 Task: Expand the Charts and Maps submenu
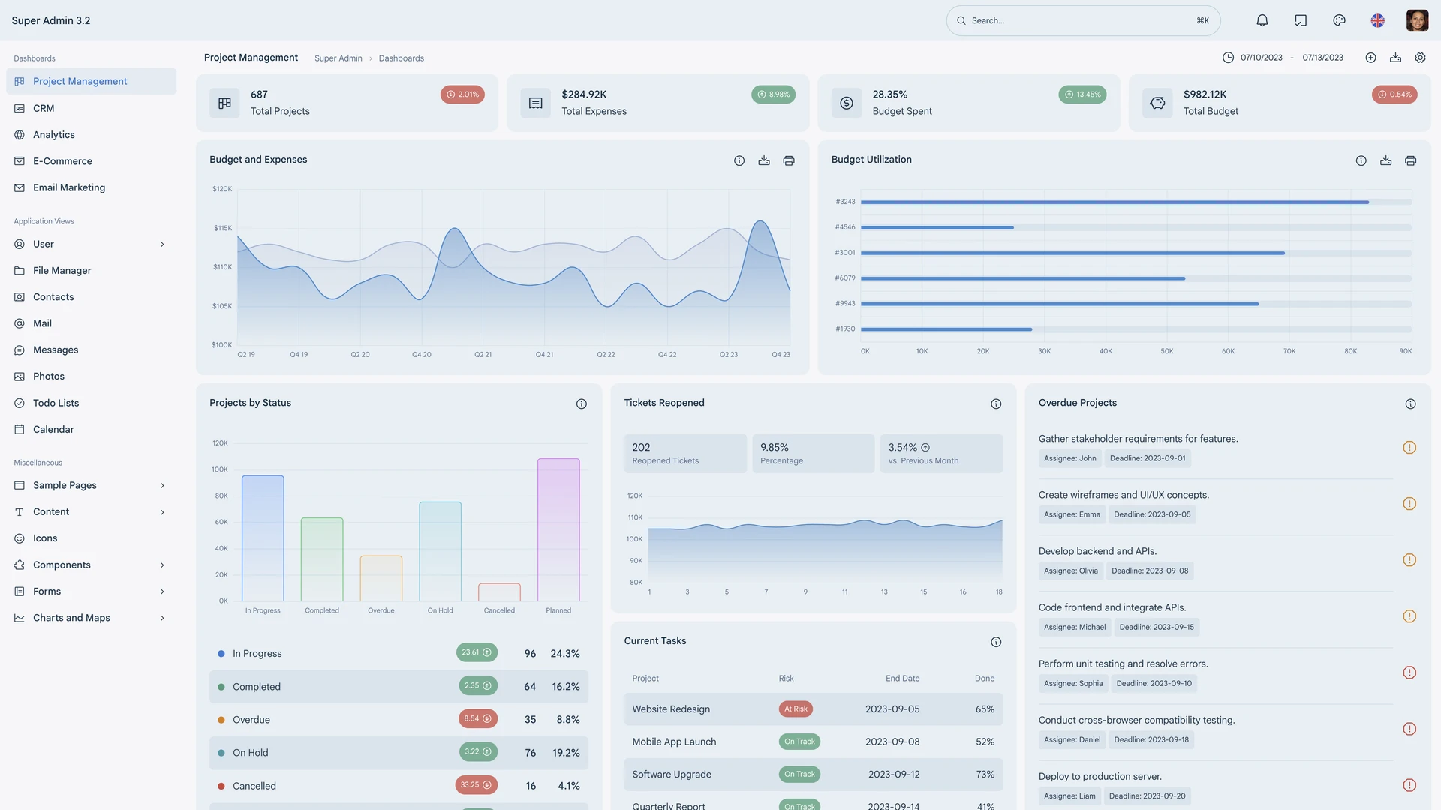coord(162,618)
